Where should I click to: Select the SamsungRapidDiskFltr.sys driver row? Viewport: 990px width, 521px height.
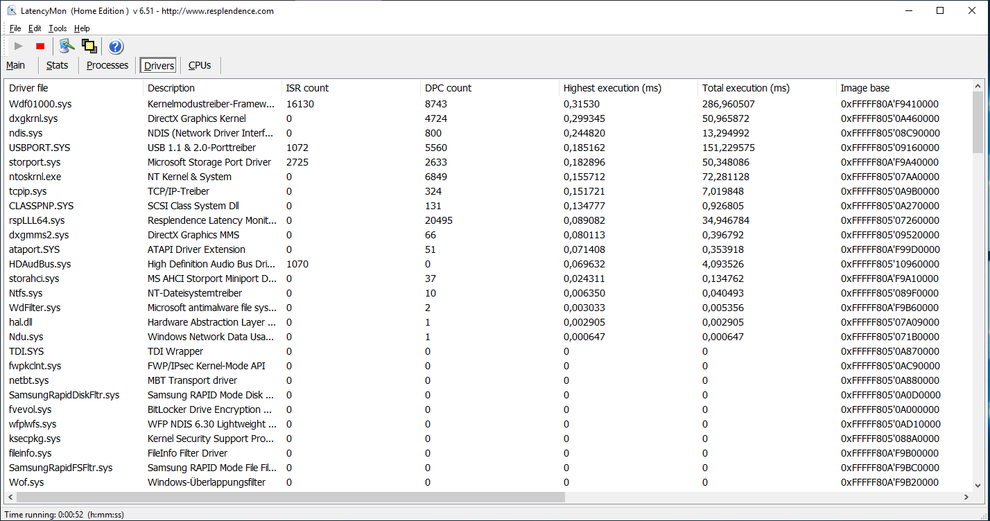488,395
